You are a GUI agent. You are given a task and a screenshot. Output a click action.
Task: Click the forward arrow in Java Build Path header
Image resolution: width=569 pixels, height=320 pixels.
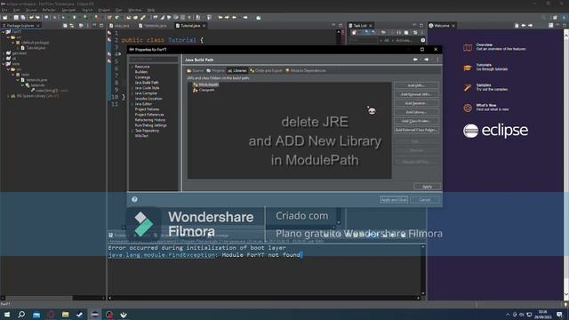pos(427,60)
